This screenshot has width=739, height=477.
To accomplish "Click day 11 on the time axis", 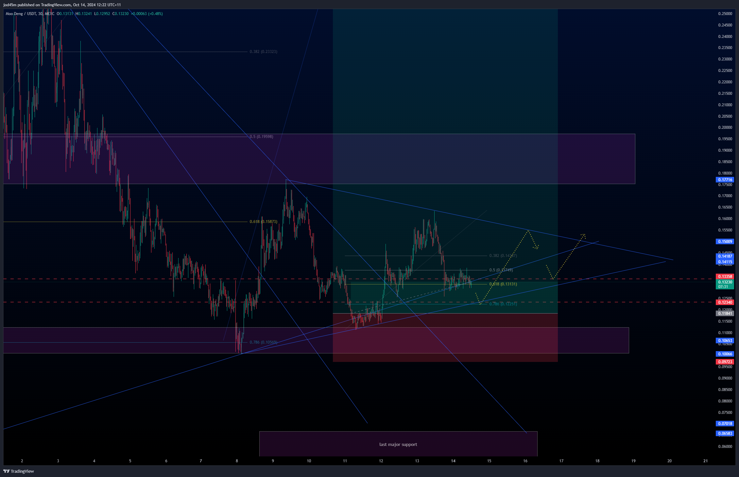I will pos(345,461).
